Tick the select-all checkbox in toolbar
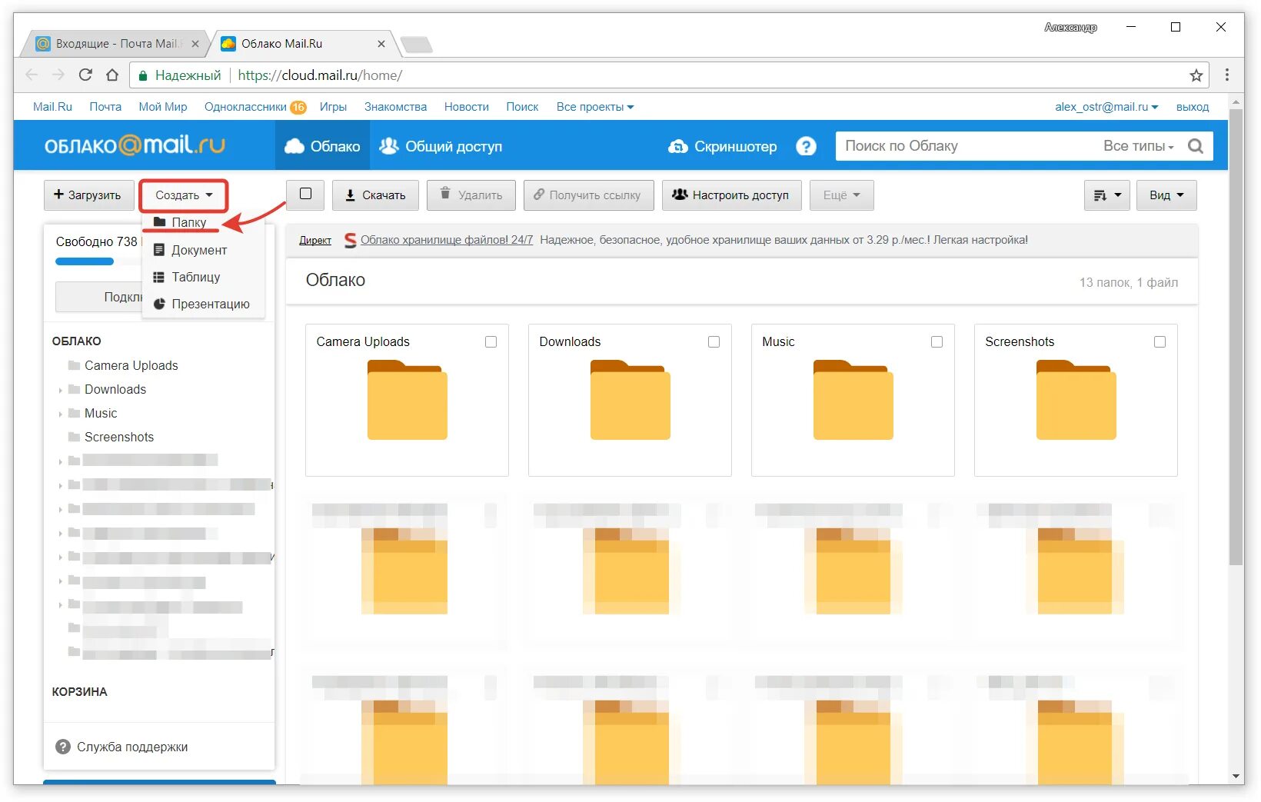1261x802 pixels. (x=305, y=194)
